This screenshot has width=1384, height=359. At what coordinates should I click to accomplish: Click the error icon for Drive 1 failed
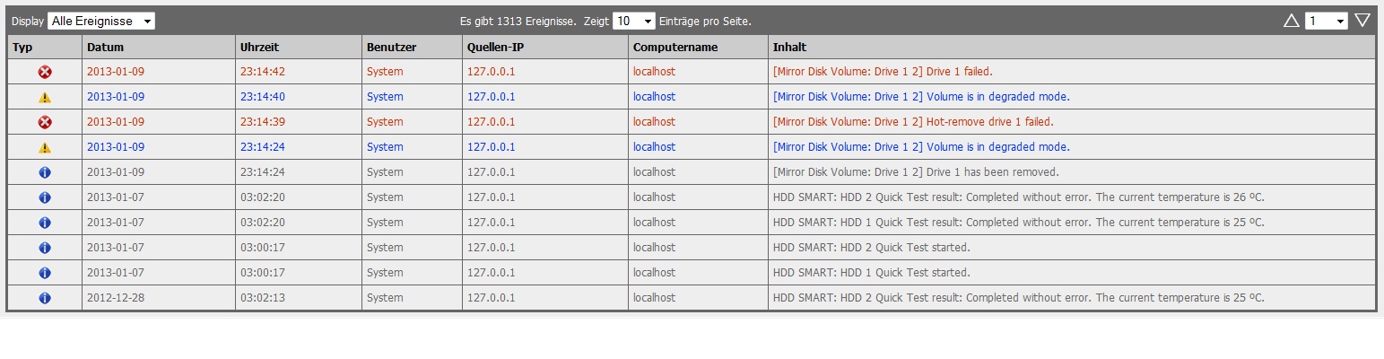[45, 72]
